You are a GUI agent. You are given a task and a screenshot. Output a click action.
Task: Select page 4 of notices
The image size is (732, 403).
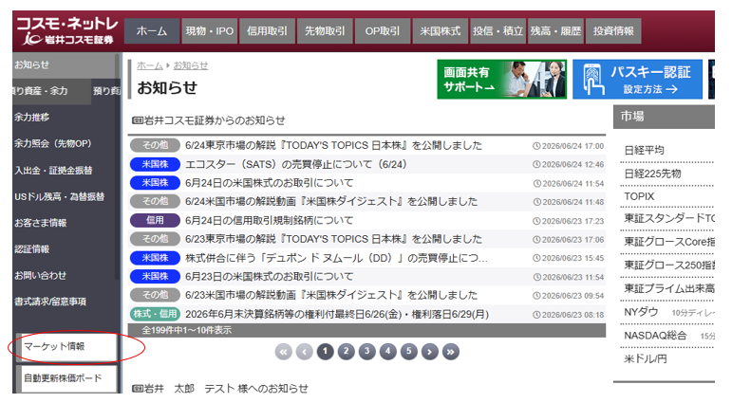point(388,351)
